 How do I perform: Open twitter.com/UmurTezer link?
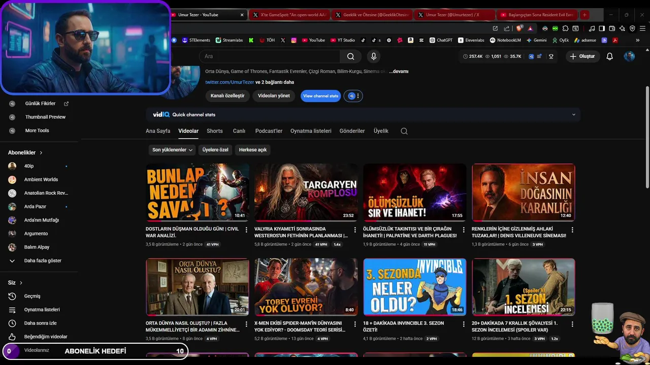pos(230,82)
